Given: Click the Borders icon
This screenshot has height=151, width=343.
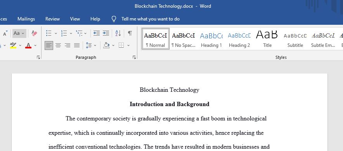Looking at the screenshot, I should (121, 45).
